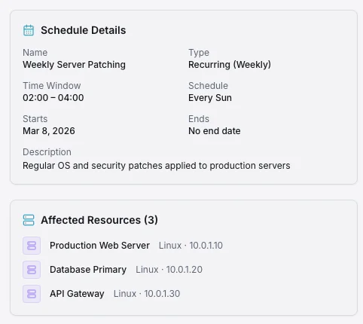Select the API Gateway resource name
The height and width of the screenshot is (324, 363).
[x=77, y=294]
